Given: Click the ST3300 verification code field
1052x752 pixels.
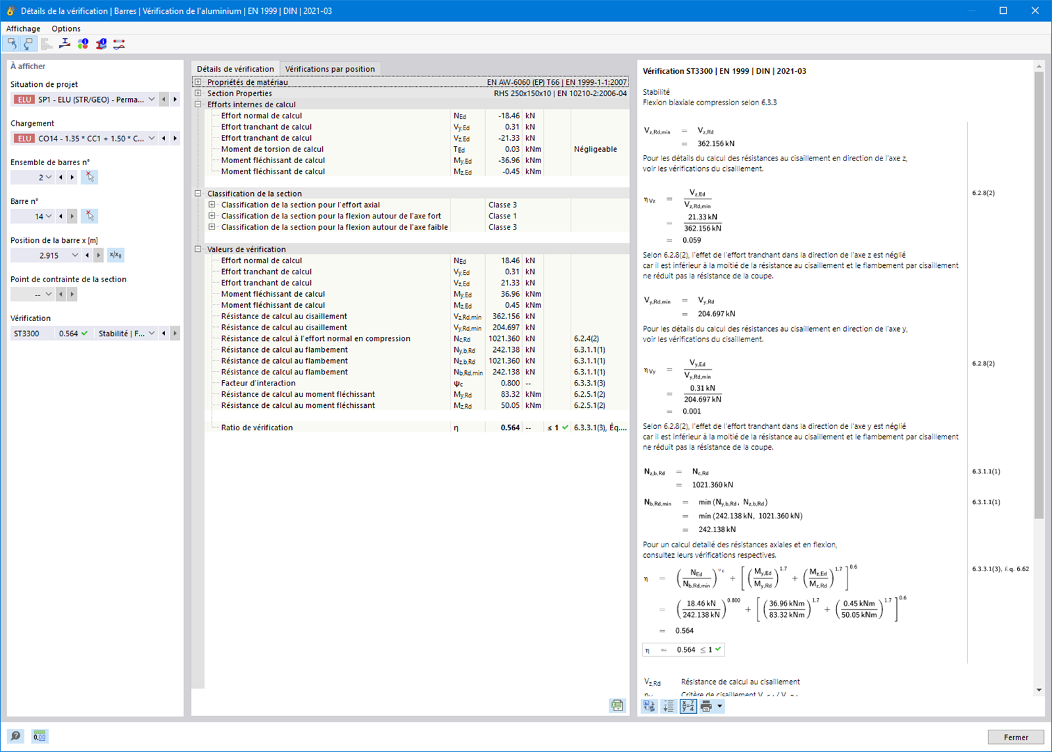Looking at the screenshot, I should (x=33, y=334).
